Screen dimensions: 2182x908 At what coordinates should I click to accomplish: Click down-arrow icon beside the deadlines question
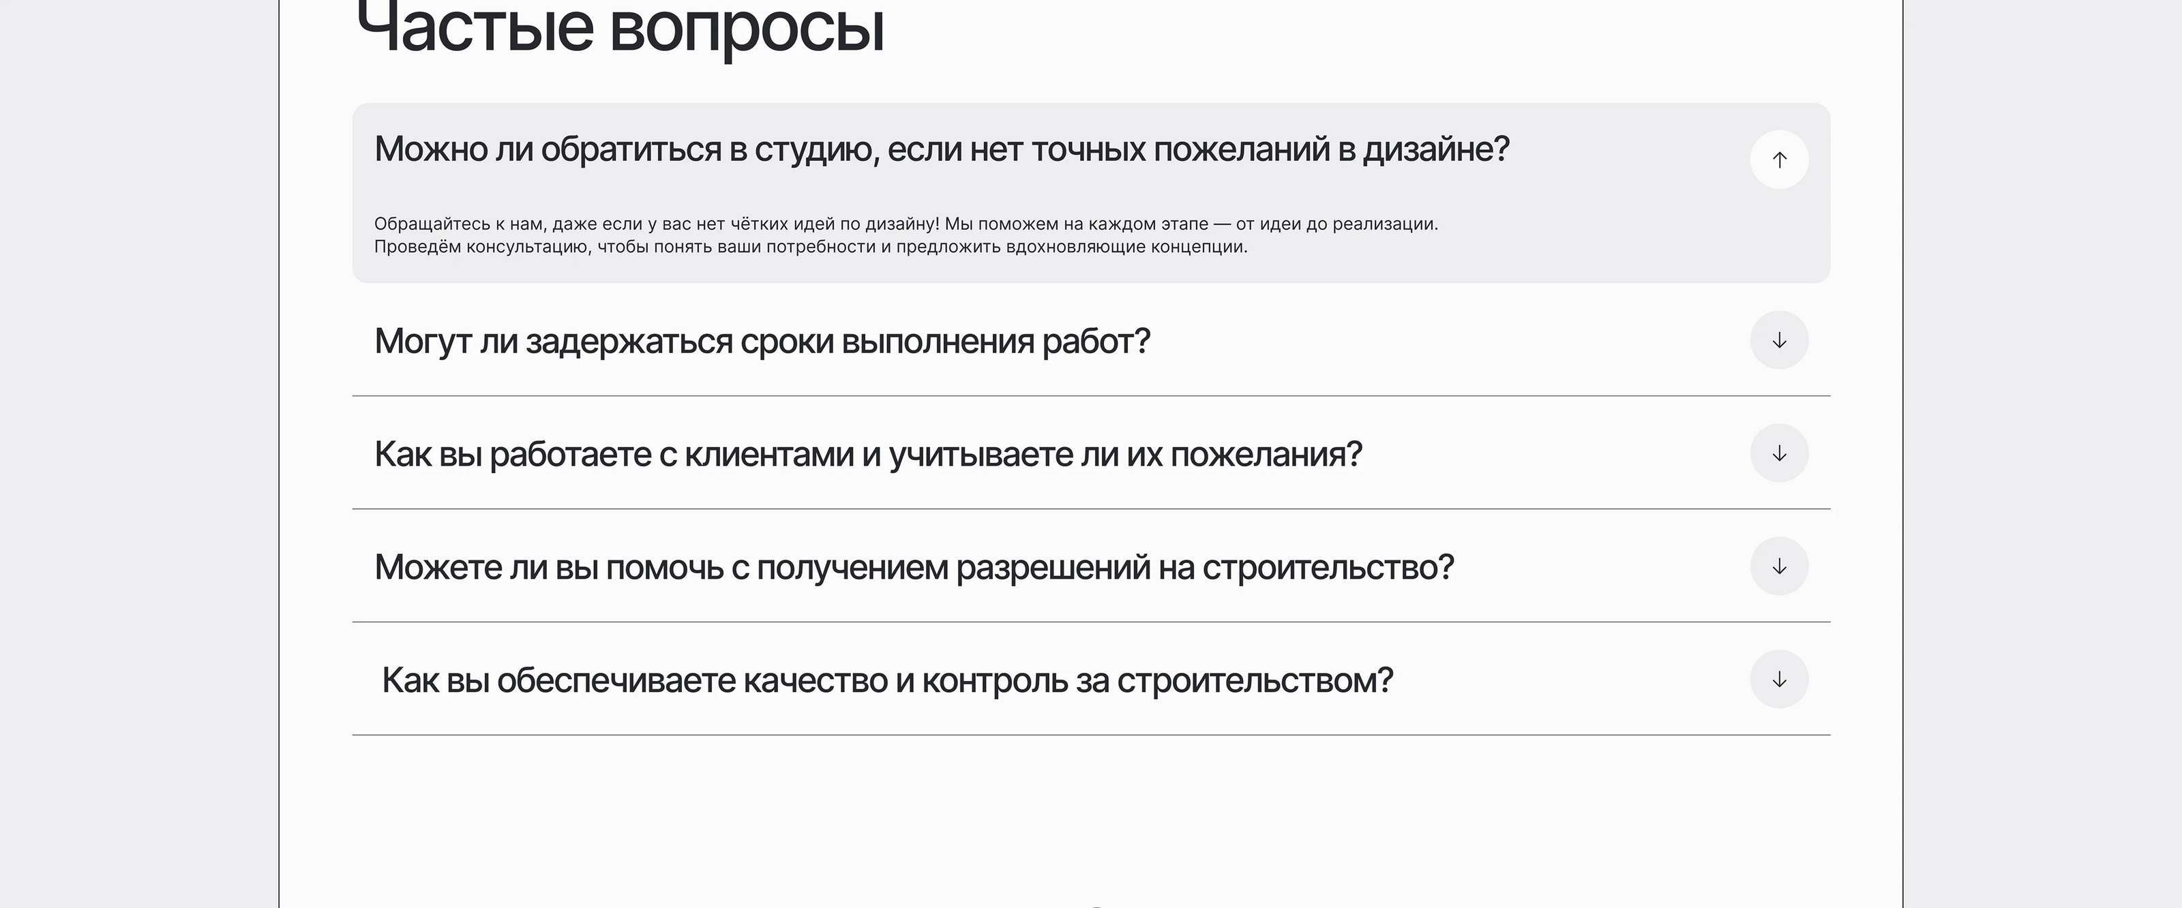(x=1779, y=341)
